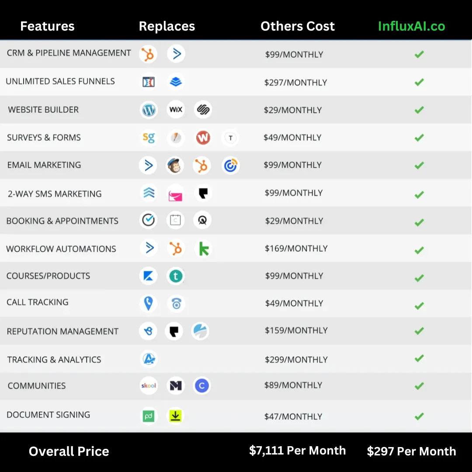Click the Squarespace logo icon
This screenshot has height=472, width=472.
tap(203, 110)
